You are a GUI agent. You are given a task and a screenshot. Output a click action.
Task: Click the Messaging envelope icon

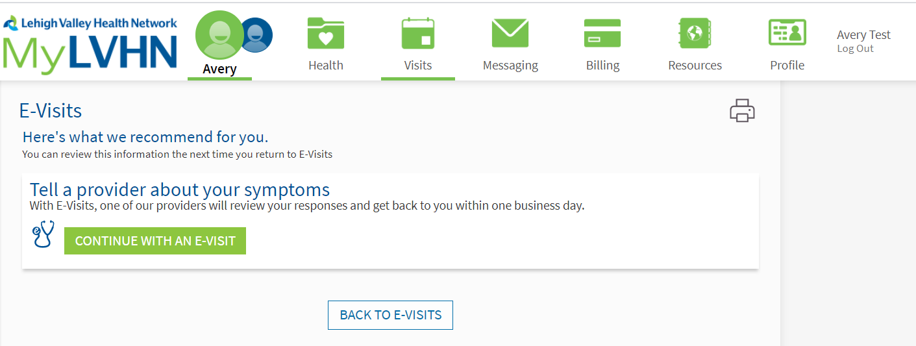point(510,33)
